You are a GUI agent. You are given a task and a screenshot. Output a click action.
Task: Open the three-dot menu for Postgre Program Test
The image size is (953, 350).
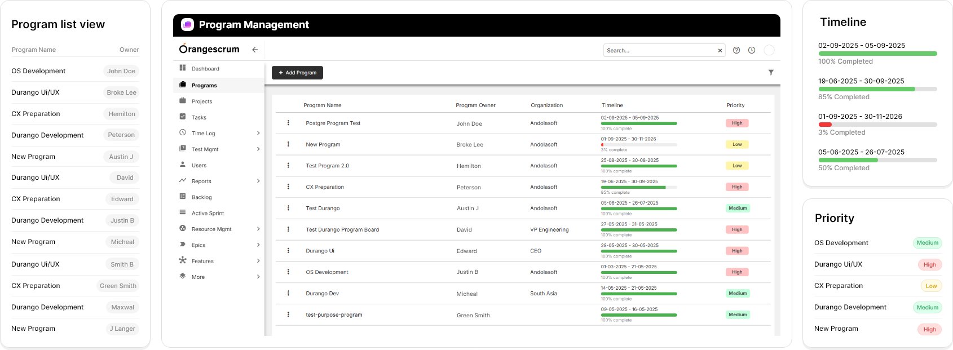coord(288,123)
